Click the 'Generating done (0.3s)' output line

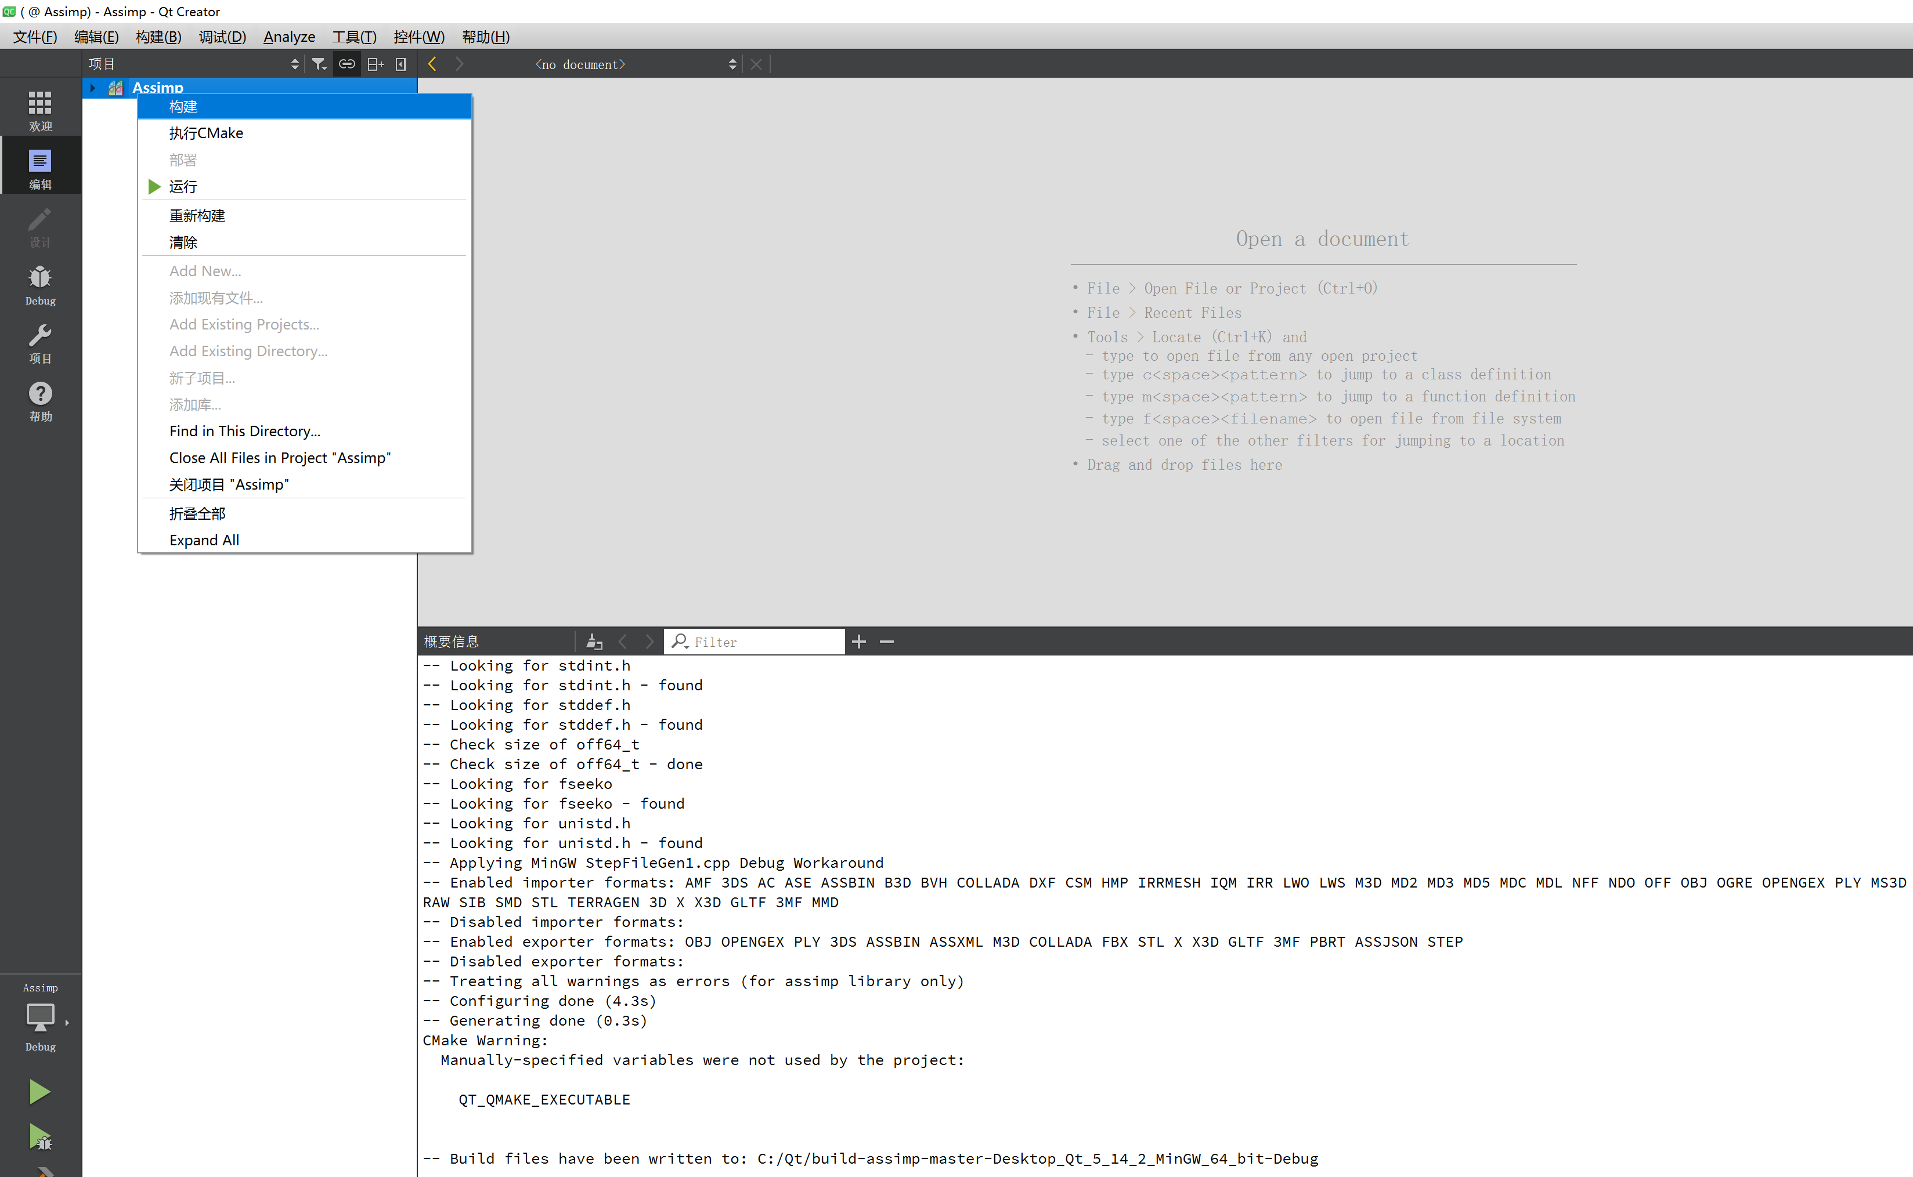pyautogui.click(x=535, y=1020)
